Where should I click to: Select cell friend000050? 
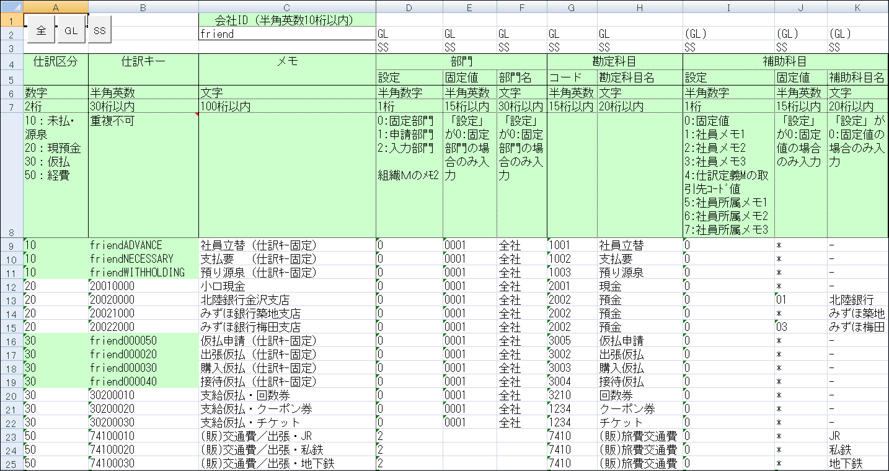pos(143,341)
